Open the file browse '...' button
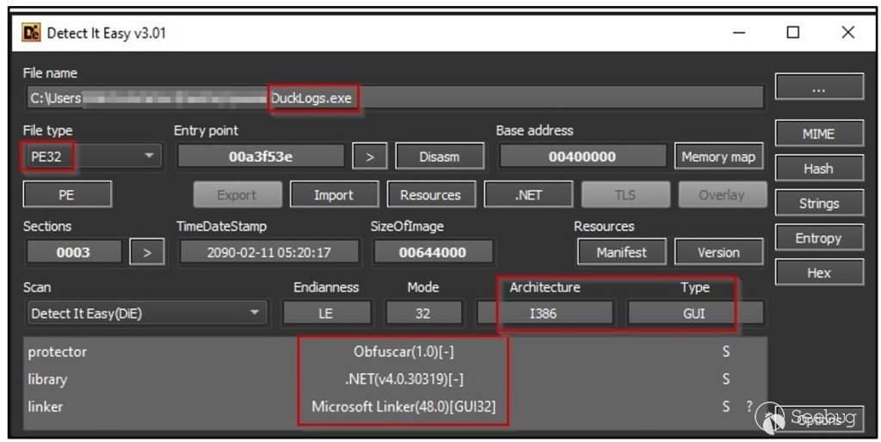 coord(819,87)
